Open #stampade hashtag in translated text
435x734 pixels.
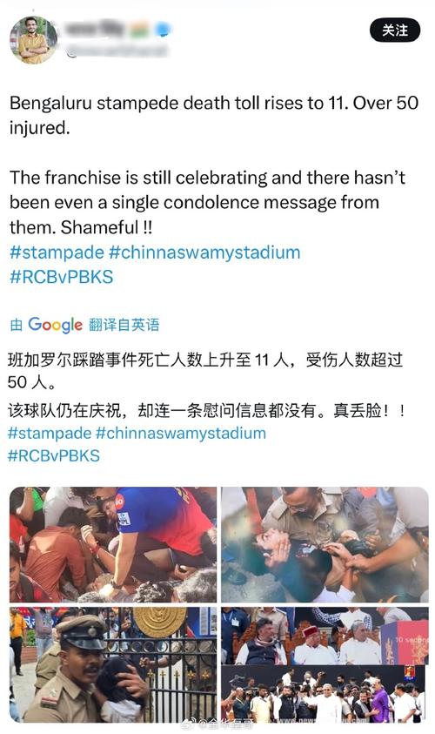click(50, 433)
